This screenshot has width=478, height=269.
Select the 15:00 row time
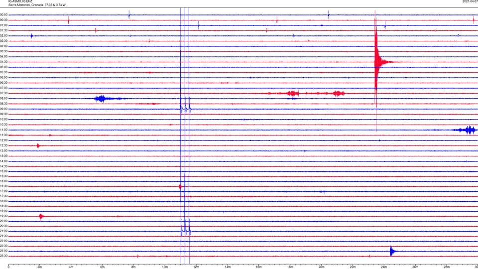(x=4, y=171)
